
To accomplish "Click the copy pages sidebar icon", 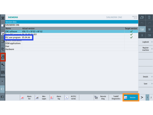I will point(3,49).
